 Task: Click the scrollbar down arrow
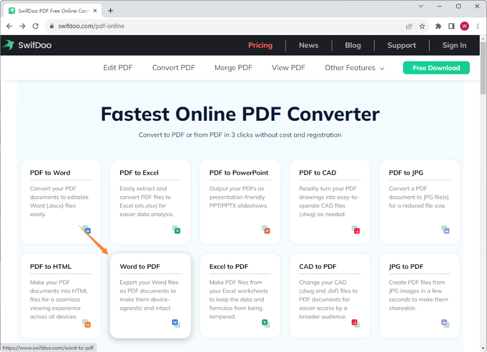pos(483,349)
